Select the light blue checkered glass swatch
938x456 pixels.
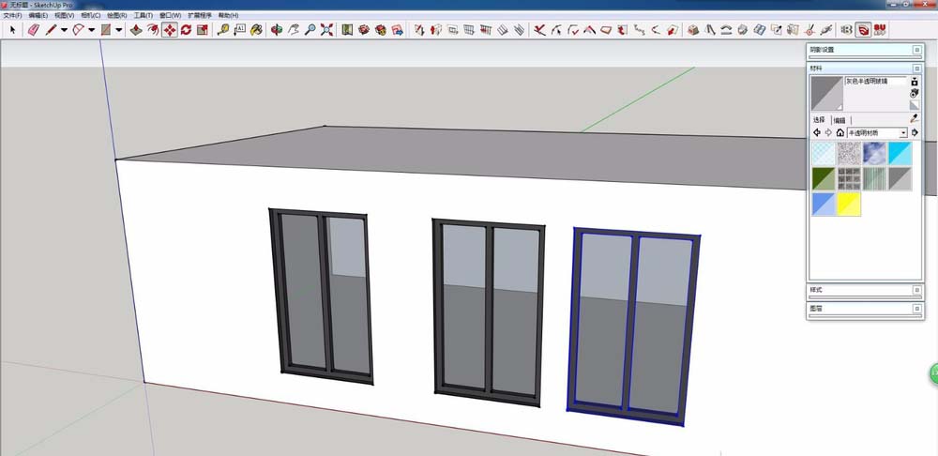[x=824, y=154]
